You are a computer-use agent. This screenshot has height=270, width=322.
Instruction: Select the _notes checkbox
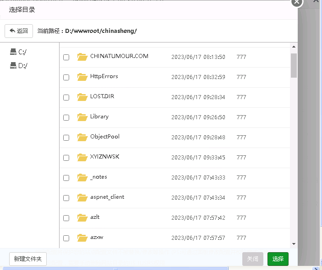point(66,178)
